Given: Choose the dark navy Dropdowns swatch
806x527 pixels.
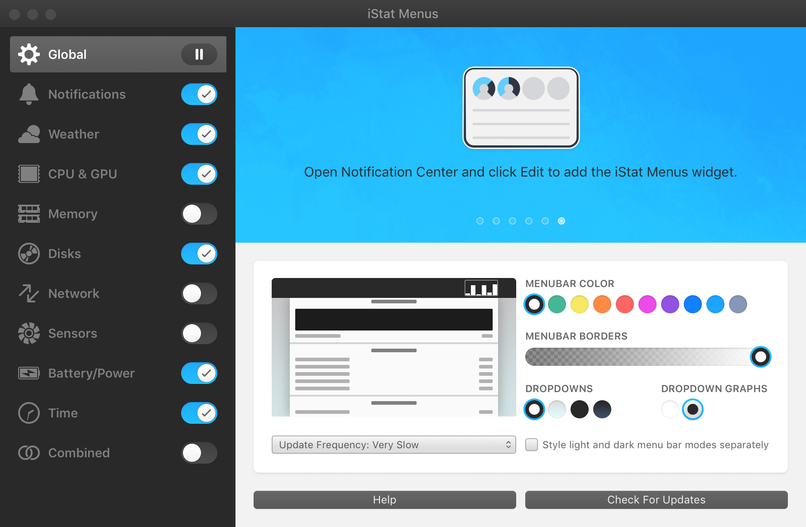Looking at the screenshot, I should click(602, 409).
